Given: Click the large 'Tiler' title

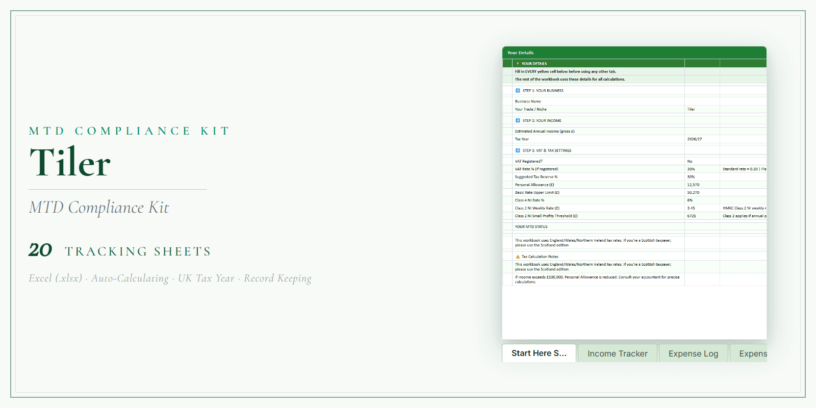Looking at the screenshot, I should 70,162.
